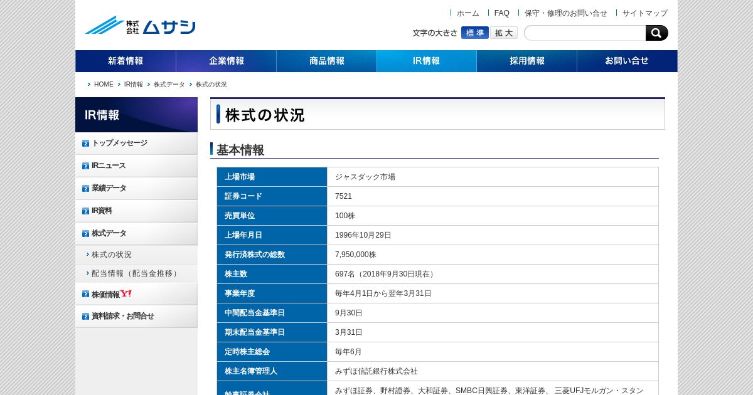This screenshot has height=395, width=753.
Task: Click the 100株 trading unit value
Action: tap(345, 216)
